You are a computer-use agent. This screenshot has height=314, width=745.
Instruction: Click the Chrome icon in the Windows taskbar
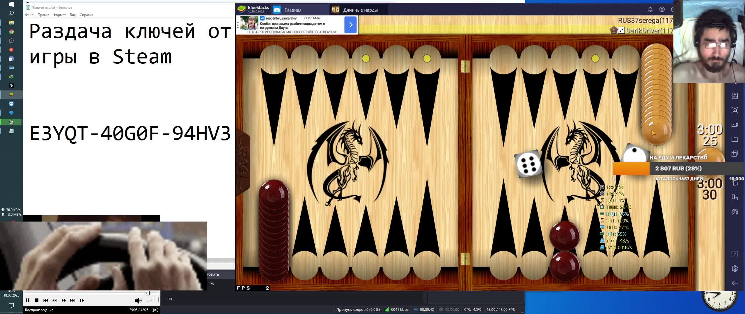[11, 32]
